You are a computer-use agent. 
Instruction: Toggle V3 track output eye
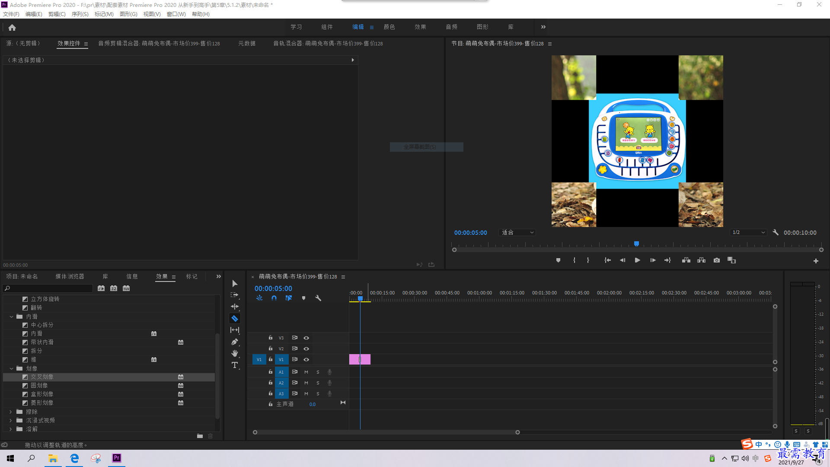(306, 338)
